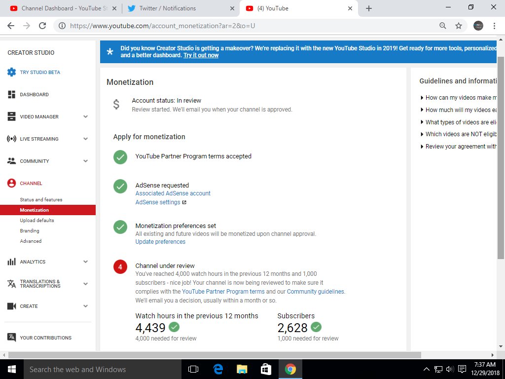
Task: Open File Explorer from the taskbar
Action: pyautogui.click(x=242, y=369)
